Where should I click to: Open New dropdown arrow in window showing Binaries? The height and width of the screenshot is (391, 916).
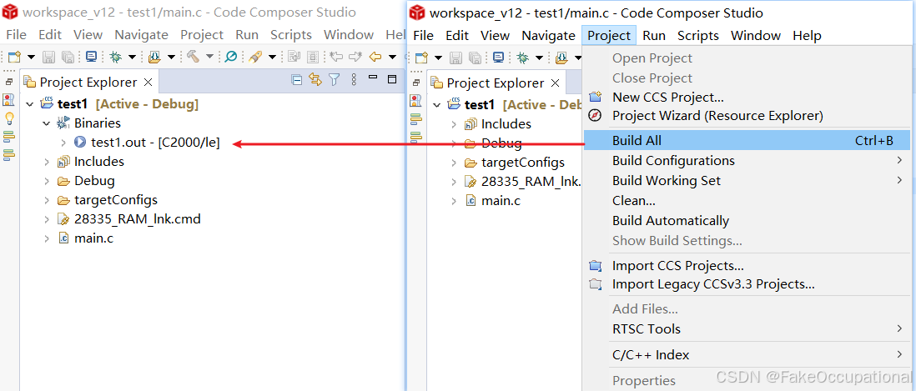(31, 58)
